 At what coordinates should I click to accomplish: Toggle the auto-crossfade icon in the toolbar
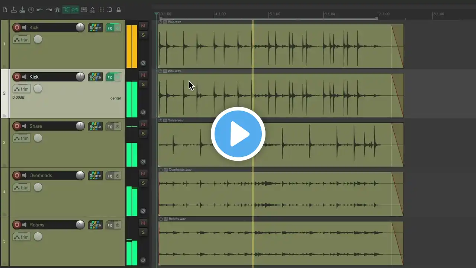[66, 10]
